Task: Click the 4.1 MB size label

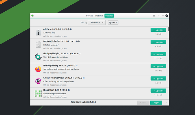Action: click(x=158, y=46)
